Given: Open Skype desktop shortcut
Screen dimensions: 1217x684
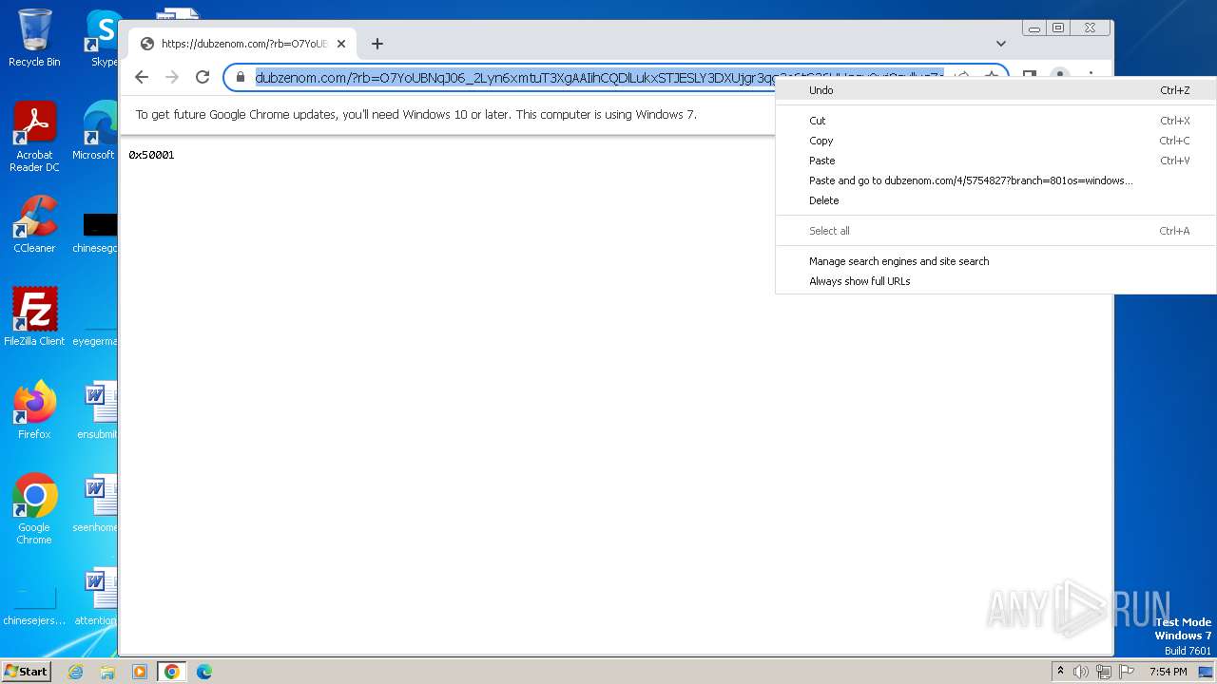Looking at the screenshot, I should tap(103, 38).
